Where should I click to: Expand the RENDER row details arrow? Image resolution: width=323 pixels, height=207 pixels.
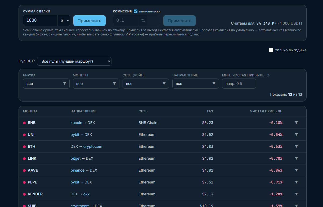click(x=296, y=194)
